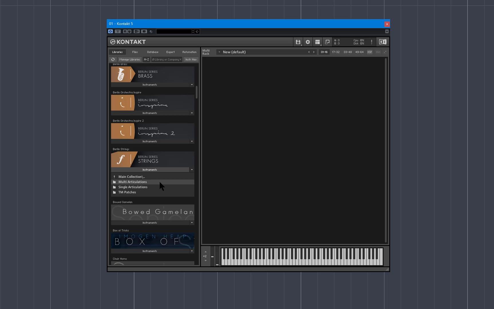Click the Berlin Series Strings library banner

tap(153, 160)
